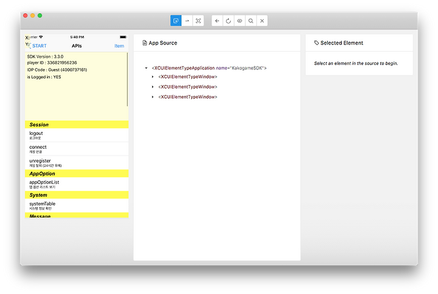
Task: Select the second XCUIElementTypeWindow row text
Action: [188, 87]
